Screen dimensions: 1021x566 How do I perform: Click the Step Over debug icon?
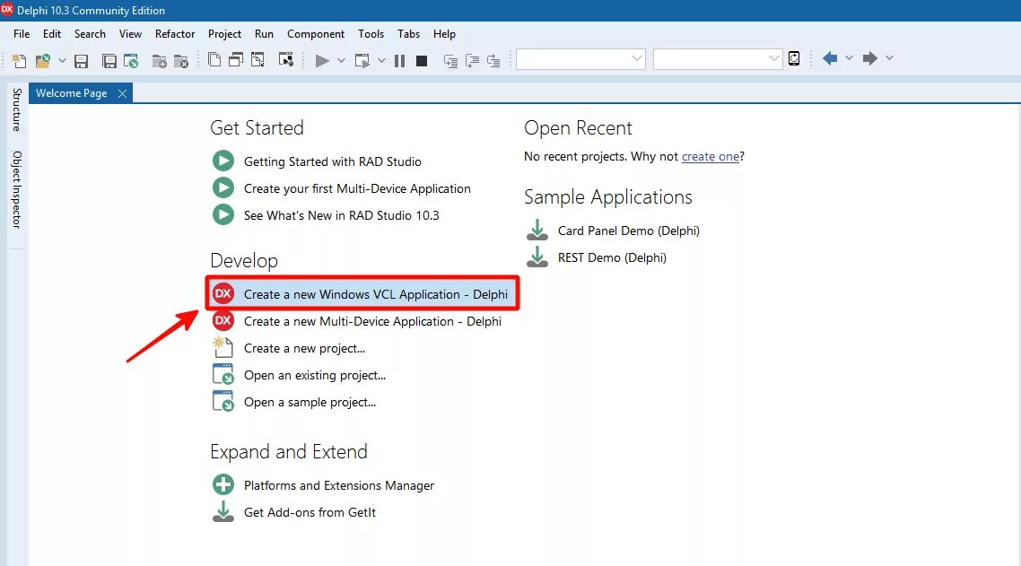click(472, 61)
